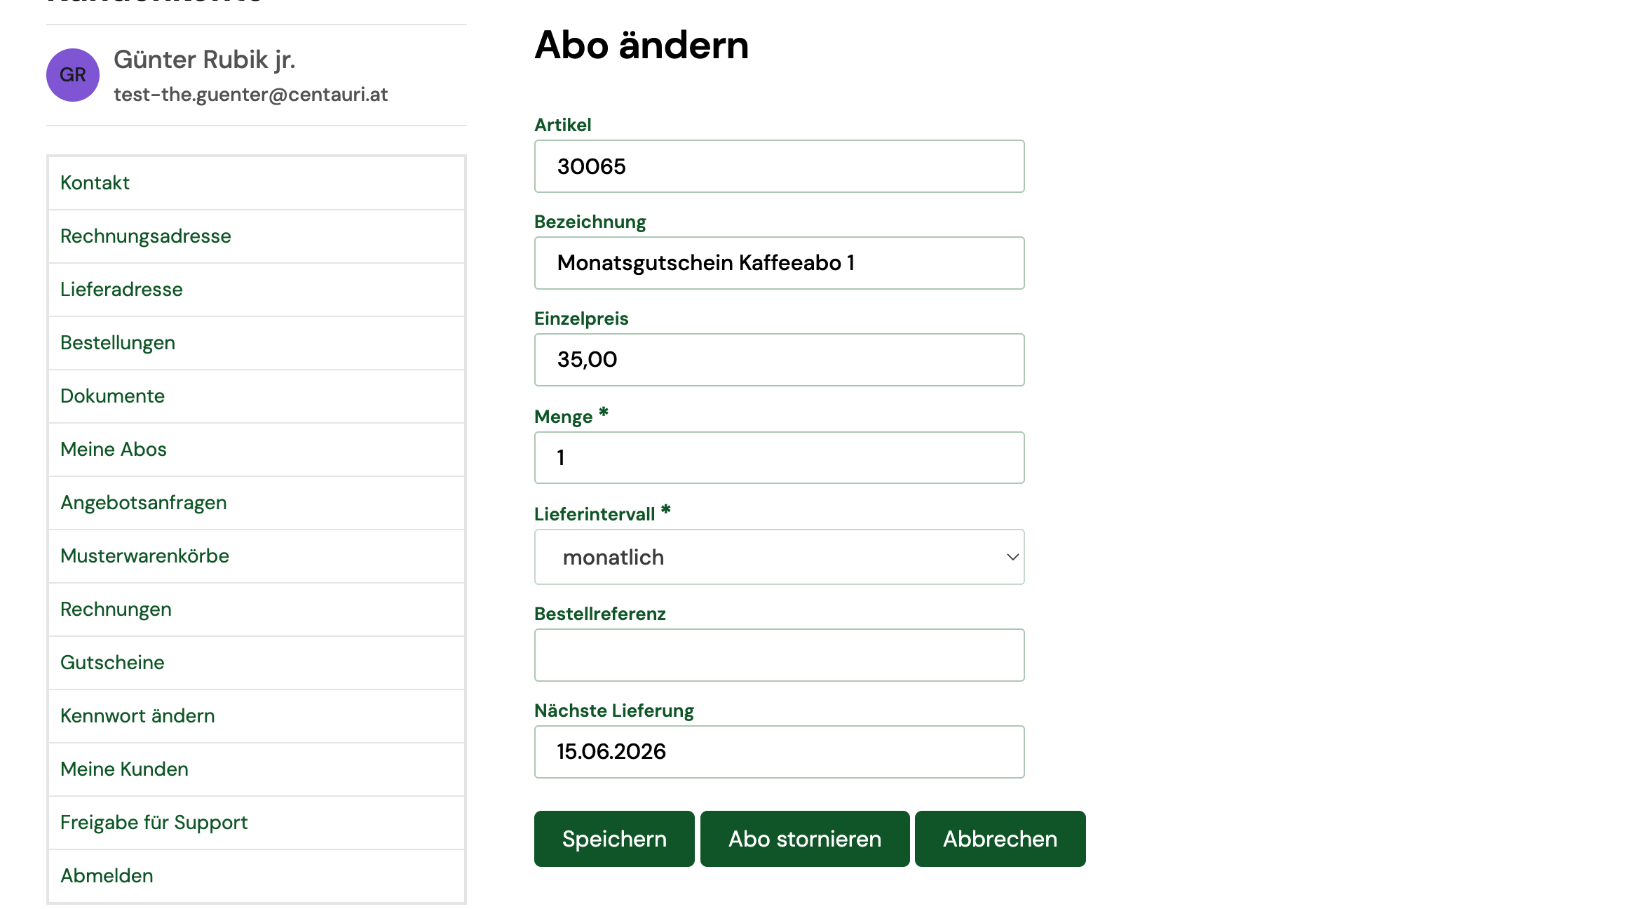Click the dropdown chevron arrow beside monatlich
Image resolution: width=1649 pixels, height=909 pixels.
1012,557
